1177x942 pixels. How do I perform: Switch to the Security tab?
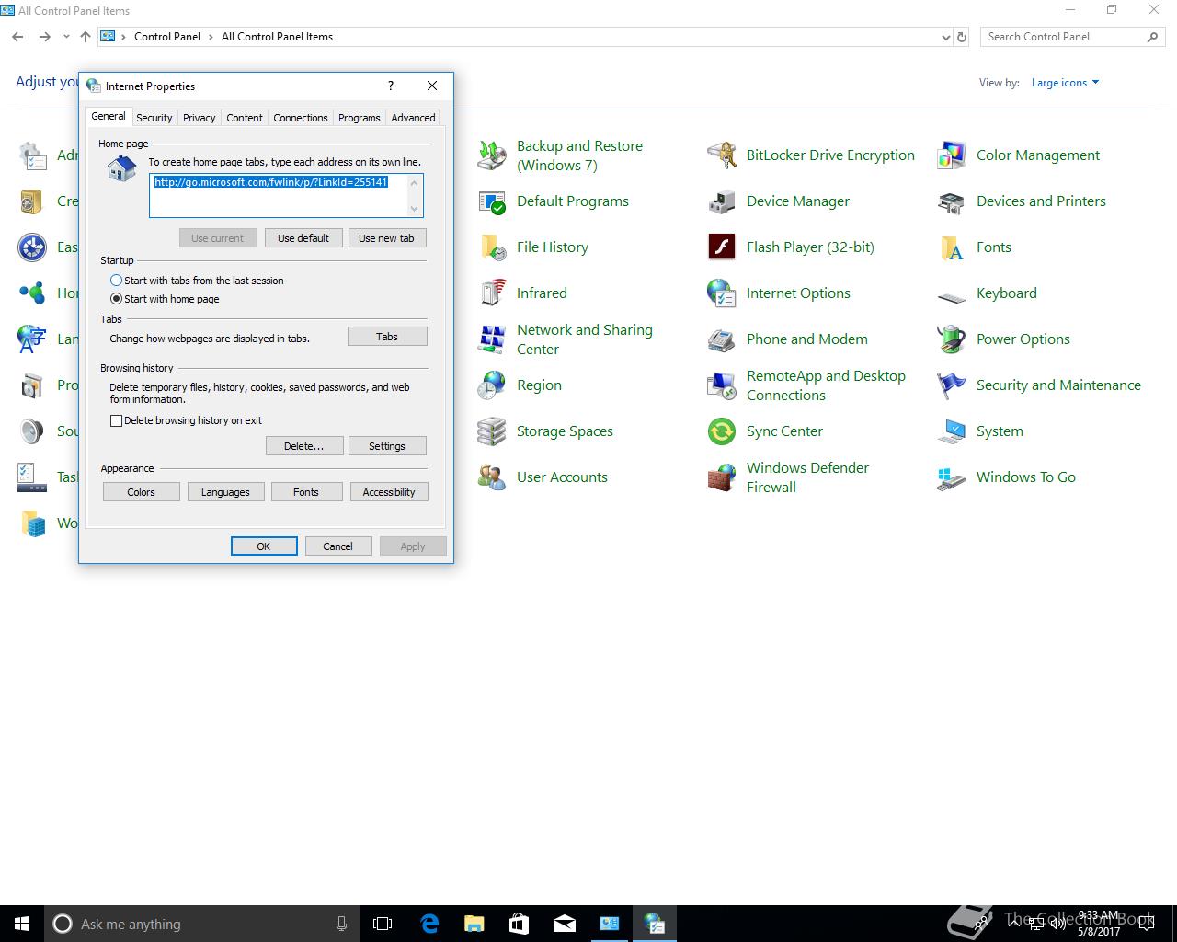[x=154, y=118]
